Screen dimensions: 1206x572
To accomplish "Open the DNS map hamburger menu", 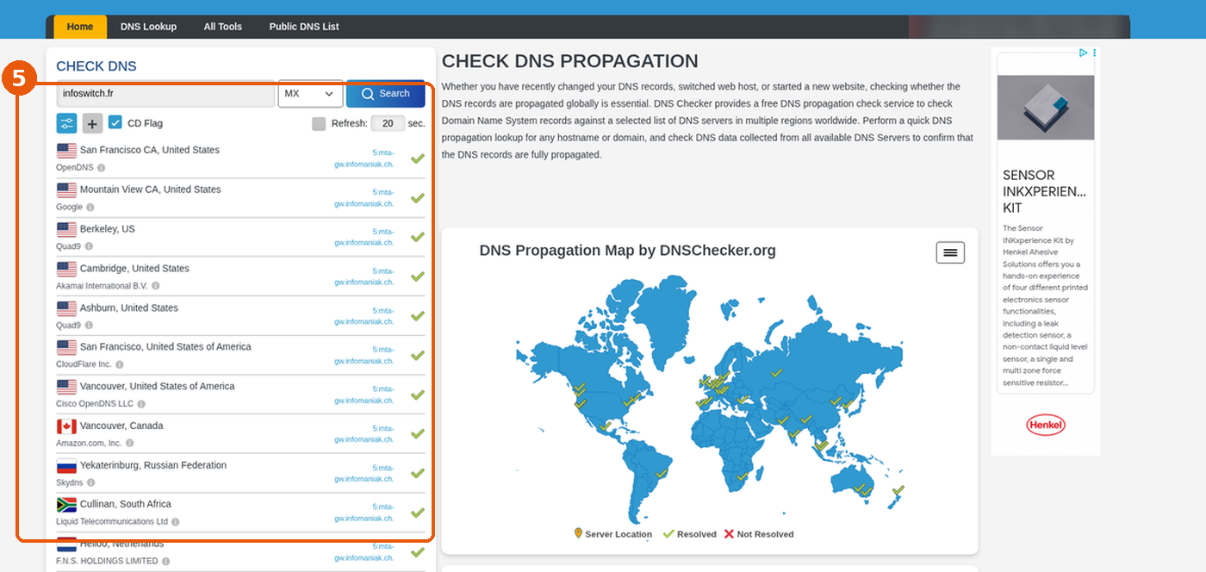I will pyautogui.click(x=950, y=252).
